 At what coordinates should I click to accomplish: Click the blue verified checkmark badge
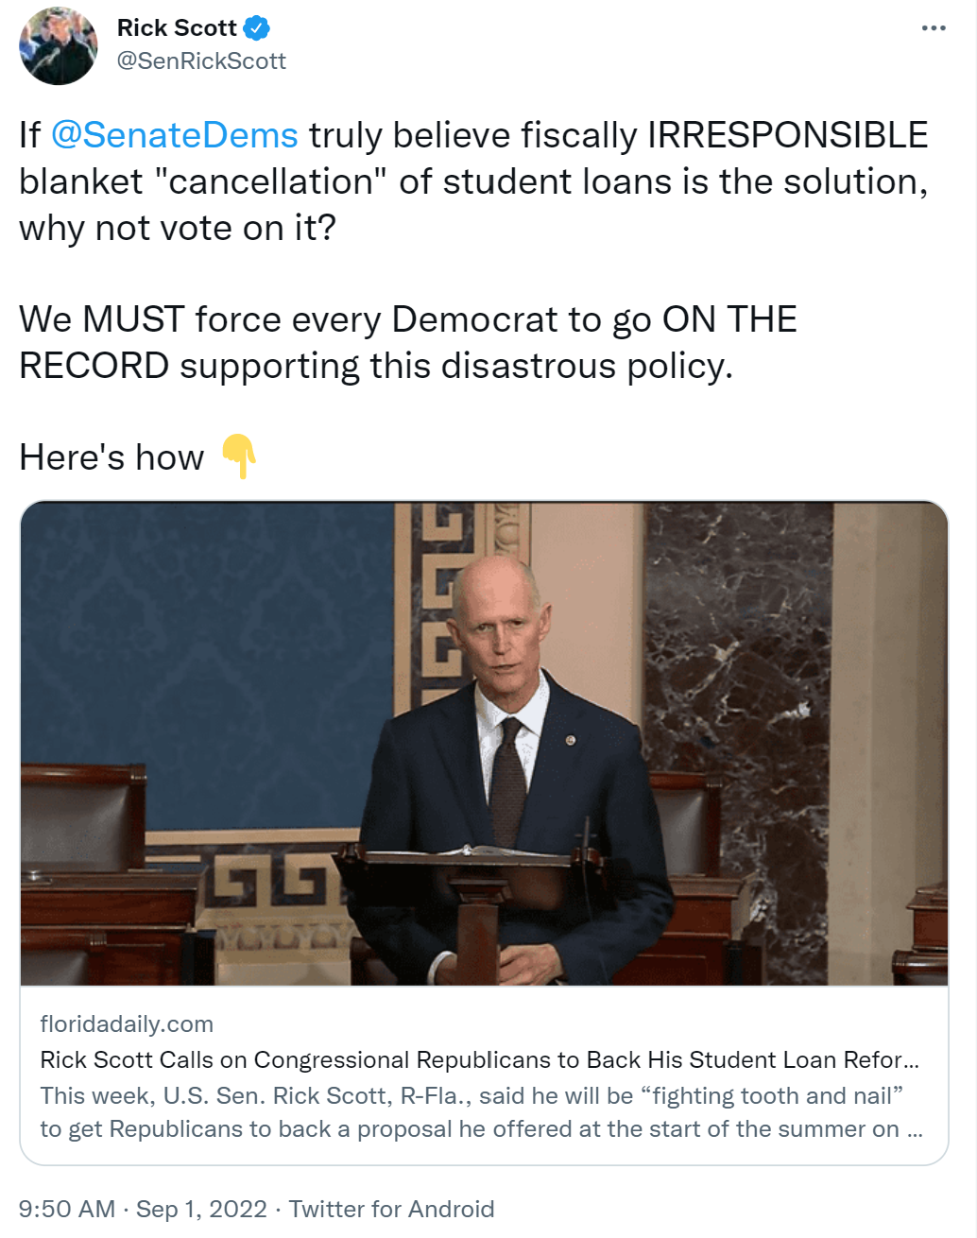[x=256, y=28]
